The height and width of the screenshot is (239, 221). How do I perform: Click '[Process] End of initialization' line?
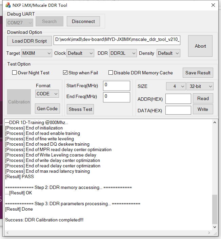click(34, 128)
